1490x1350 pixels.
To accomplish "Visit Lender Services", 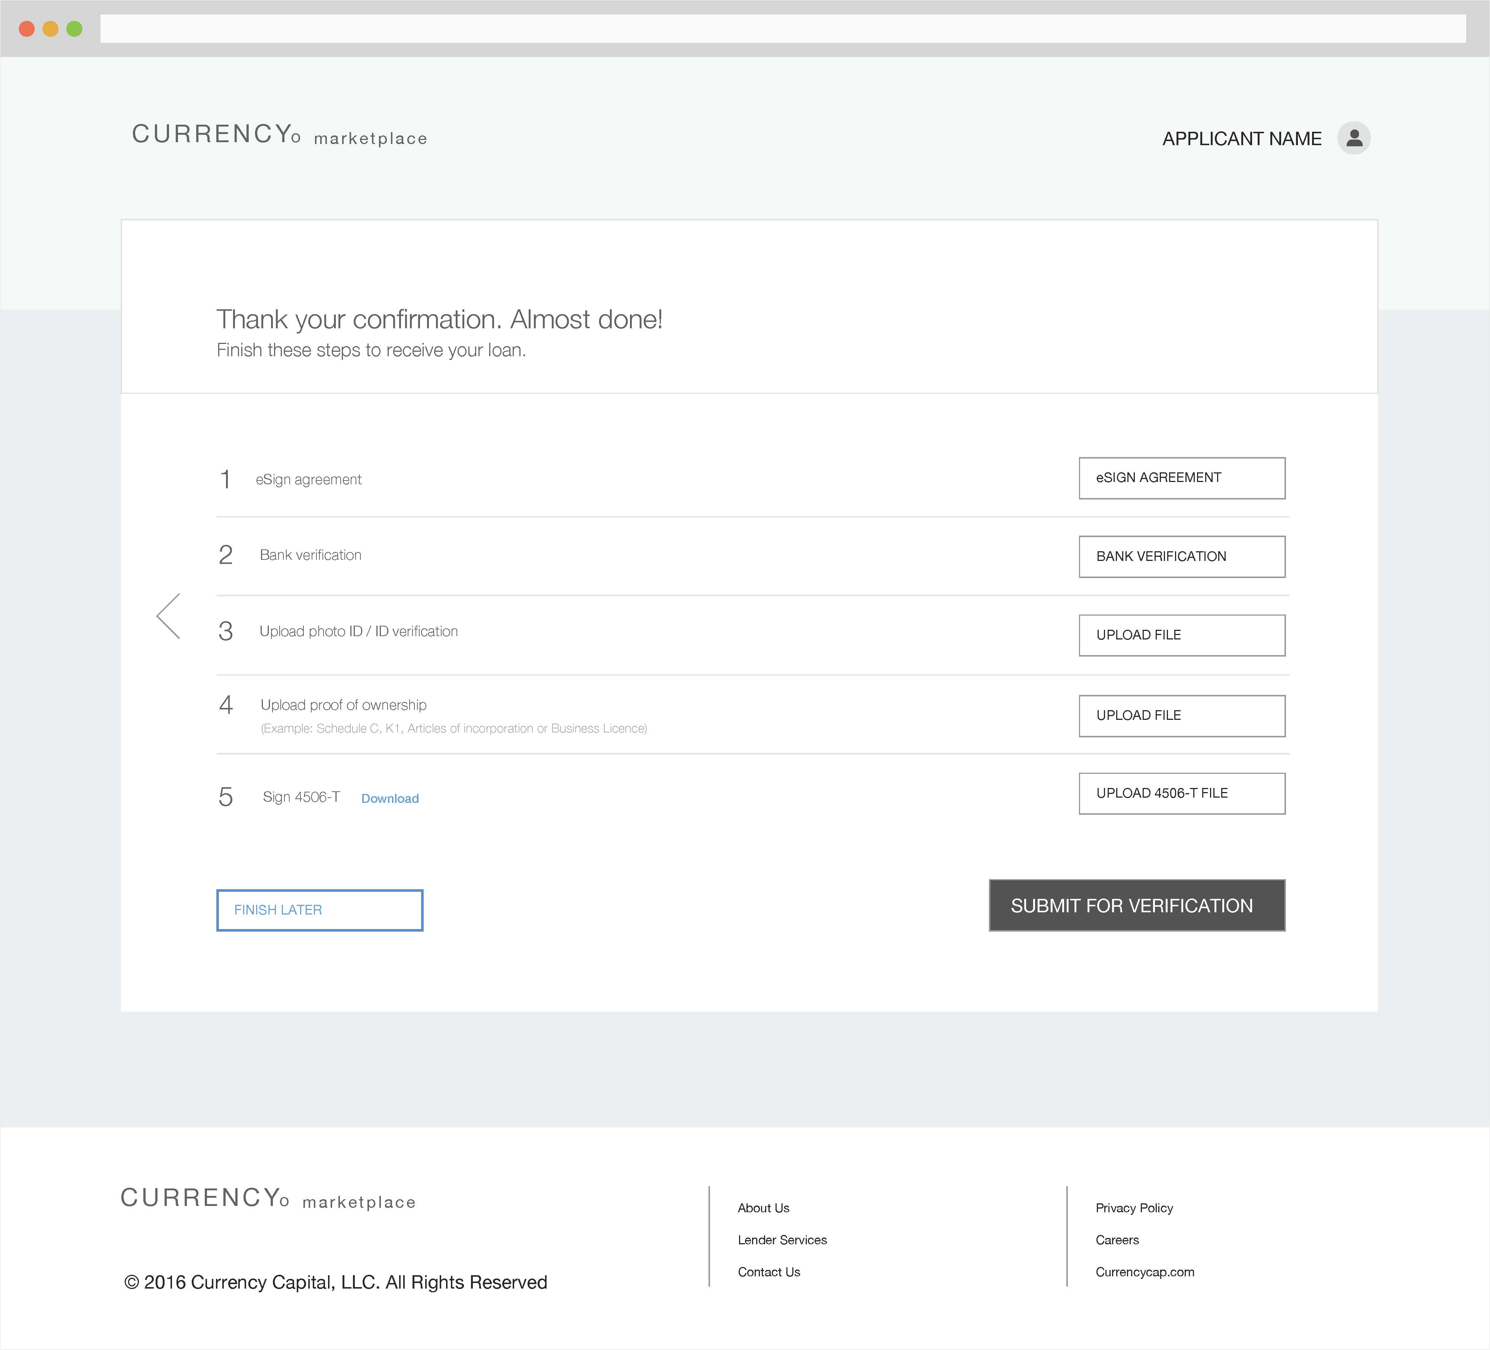I will 782,1240.
